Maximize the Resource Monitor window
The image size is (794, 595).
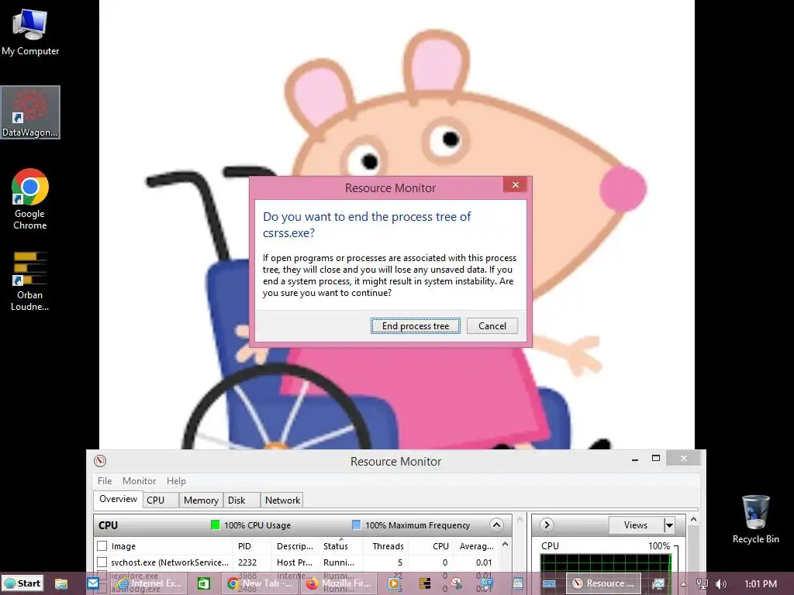click(x=656, y=459)
